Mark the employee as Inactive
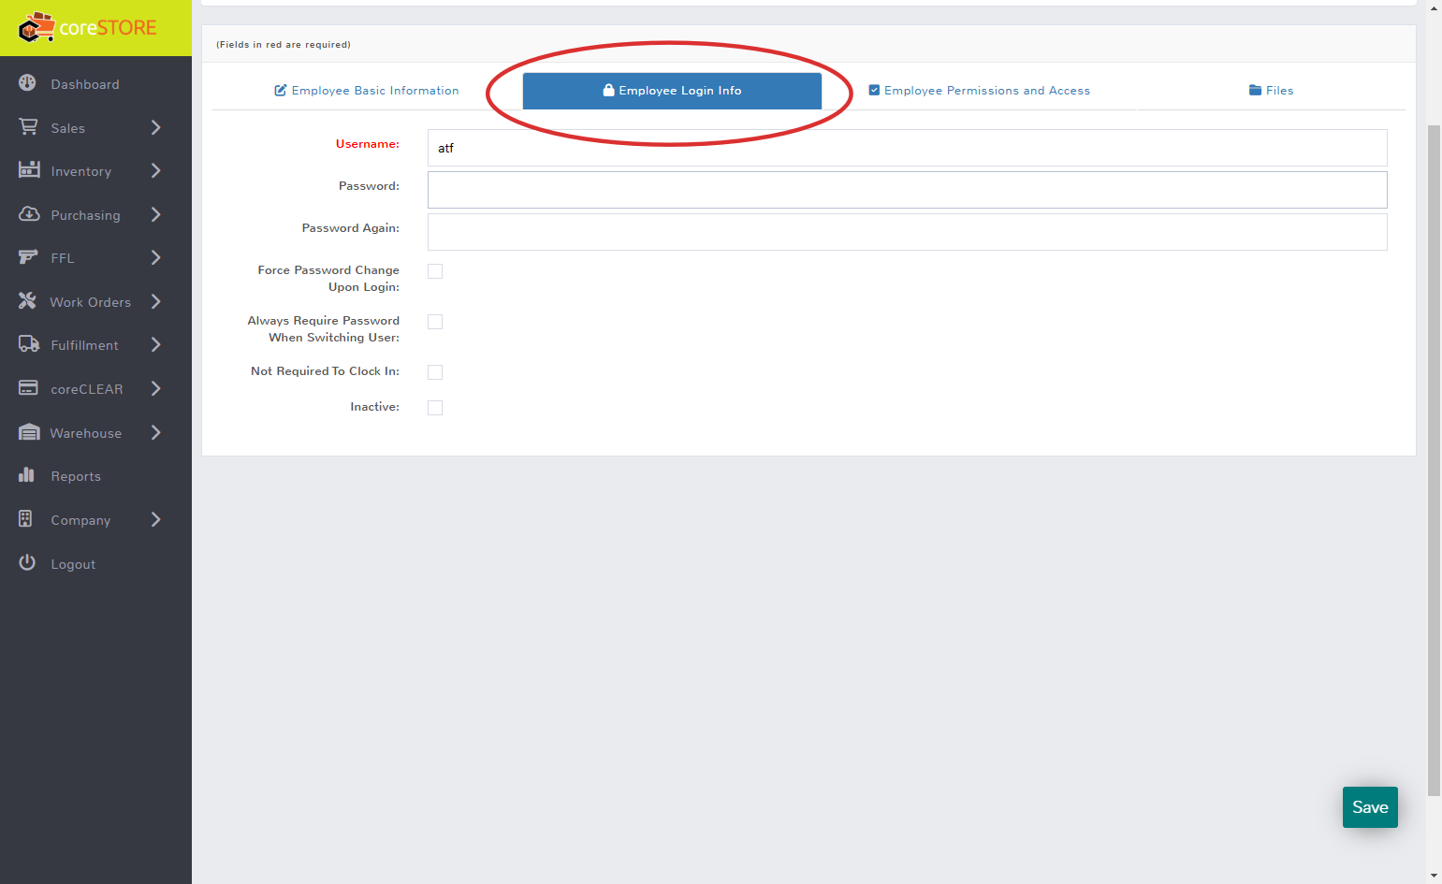 point(435,408)
